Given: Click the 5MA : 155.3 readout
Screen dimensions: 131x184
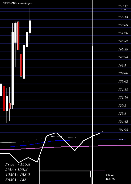Looking at the screenshot, I should click(x=17, y=170).
